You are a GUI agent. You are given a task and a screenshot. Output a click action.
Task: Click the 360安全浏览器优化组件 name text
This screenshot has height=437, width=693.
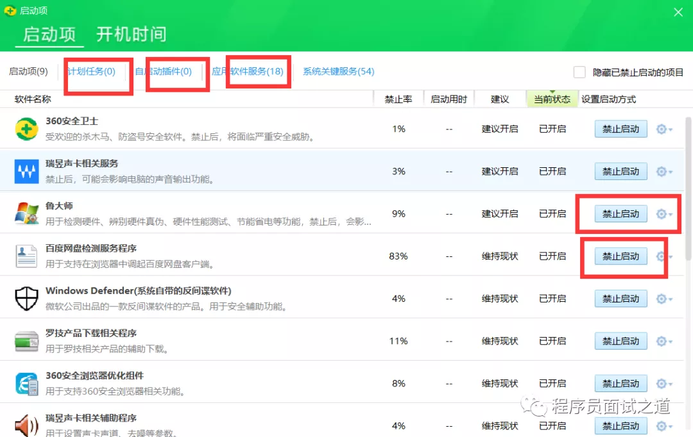[94, 375]
